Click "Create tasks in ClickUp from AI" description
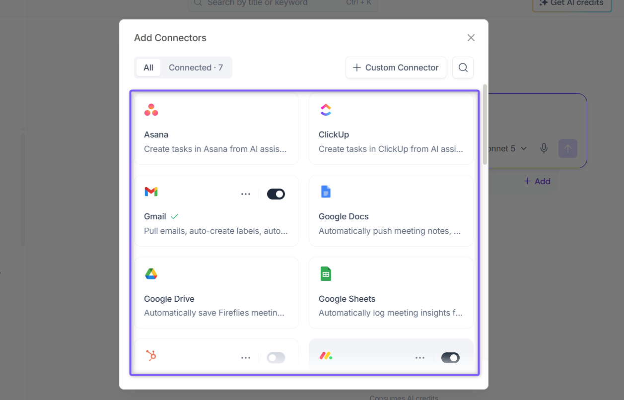Screen dimensions: 624x400 click(391, 149)
